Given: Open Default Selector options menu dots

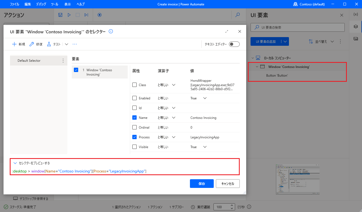Looking at the screenshot, I should (x=63, y=61).
